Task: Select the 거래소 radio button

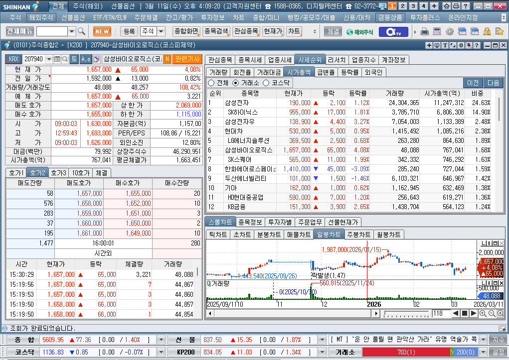Action: coord(236,83)
